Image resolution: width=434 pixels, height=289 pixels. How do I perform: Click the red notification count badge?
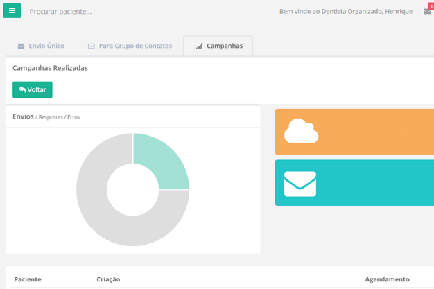pos(431,6)
